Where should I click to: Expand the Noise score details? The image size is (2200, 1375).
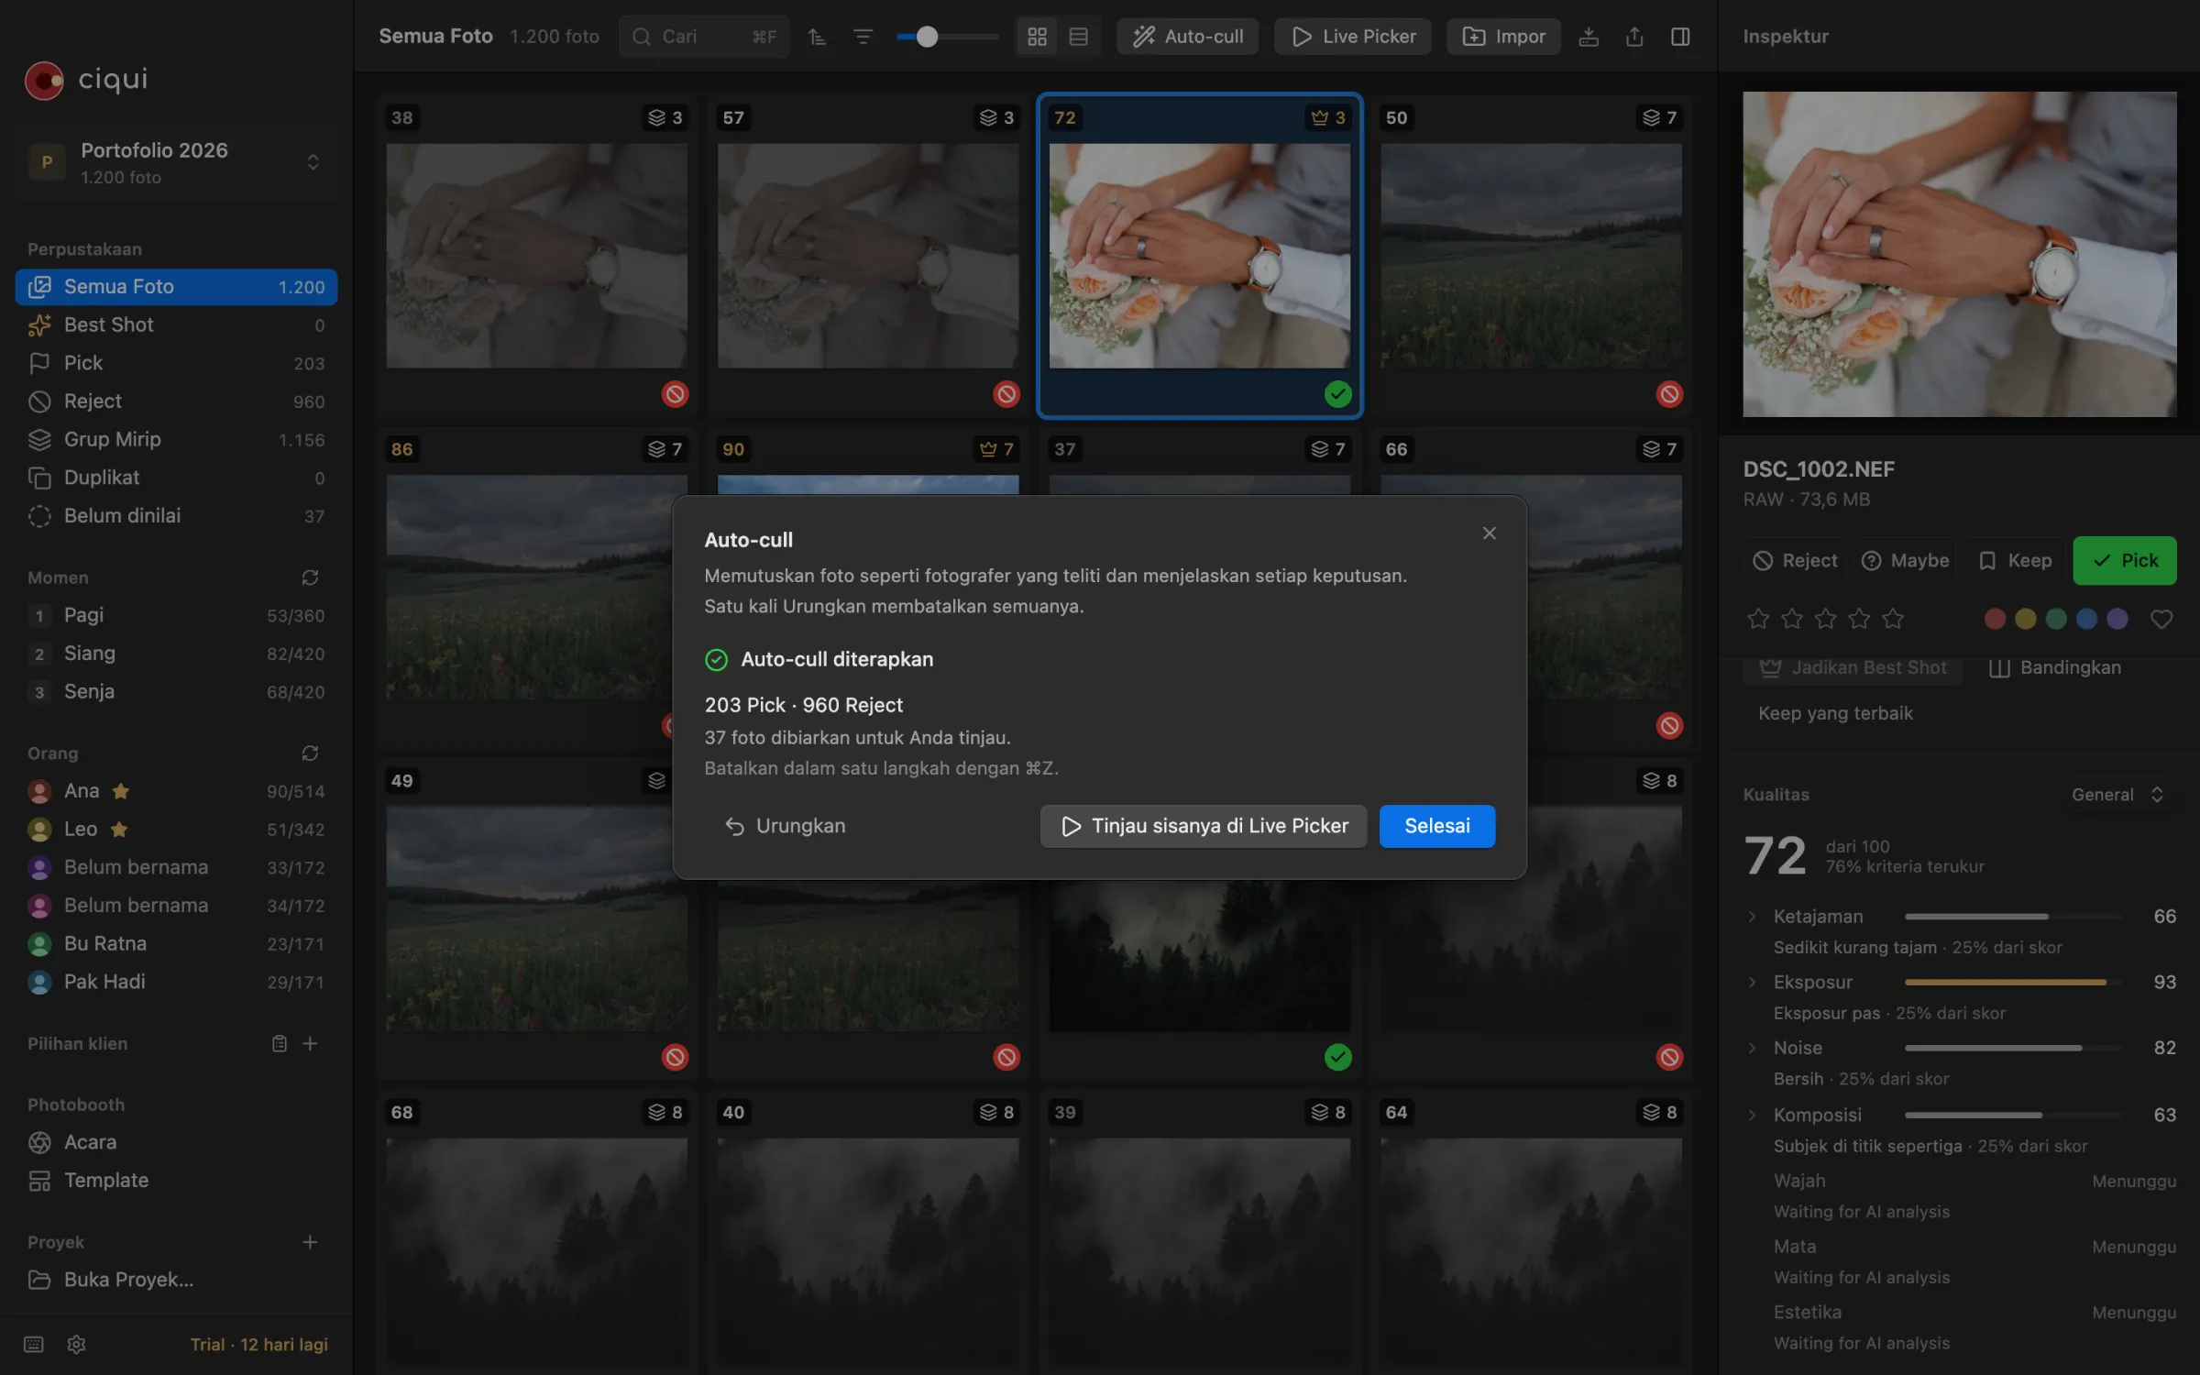[x=1752, y=1048]
